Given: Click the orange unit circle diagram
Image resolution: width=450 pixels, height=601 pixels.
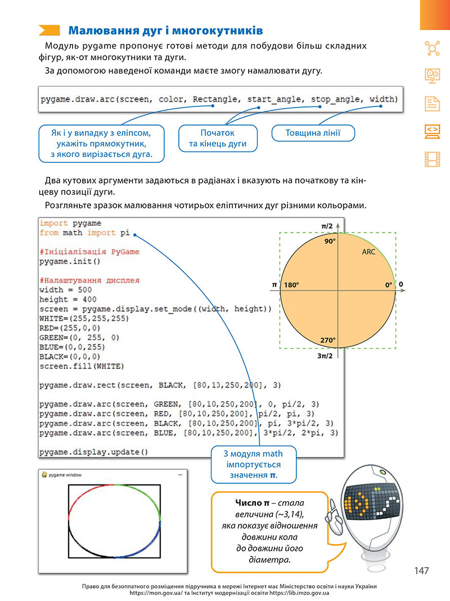Looking at the screenshot, I should tap(338, 290).
